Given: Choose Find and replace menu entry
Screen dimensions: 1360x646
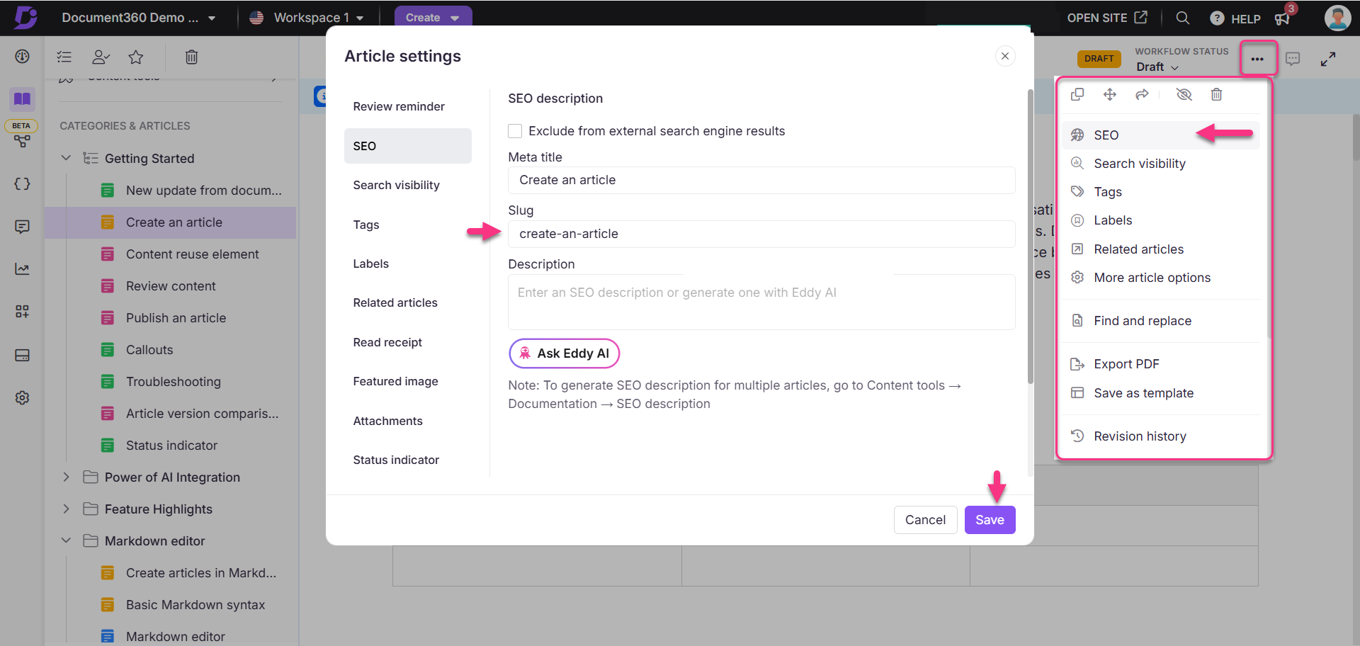Looking at the screenshot, I should coord(1161,321).
